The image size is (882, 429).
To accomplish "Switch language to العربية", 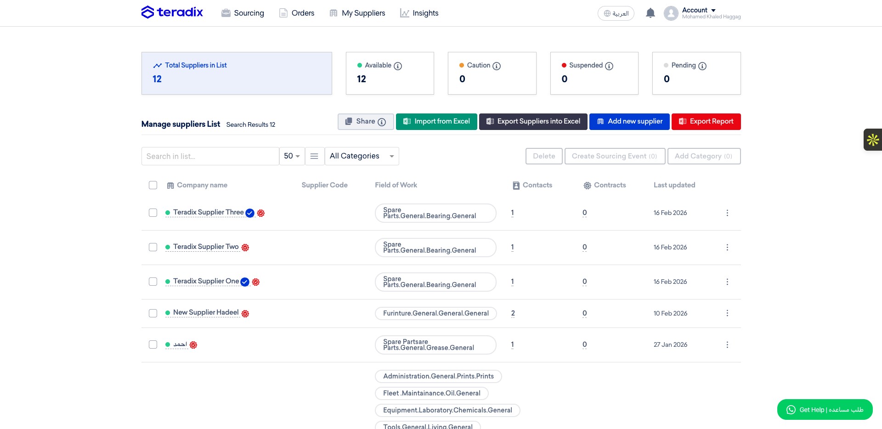I will coord(616,13).
